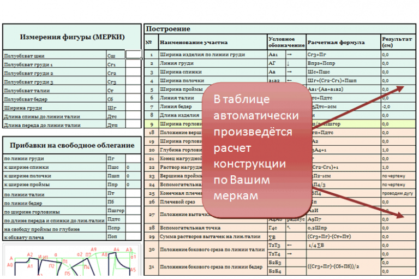Click down arrow symbol in Линия груди row
Screen dimensions: 419x279
pos(289,63)
